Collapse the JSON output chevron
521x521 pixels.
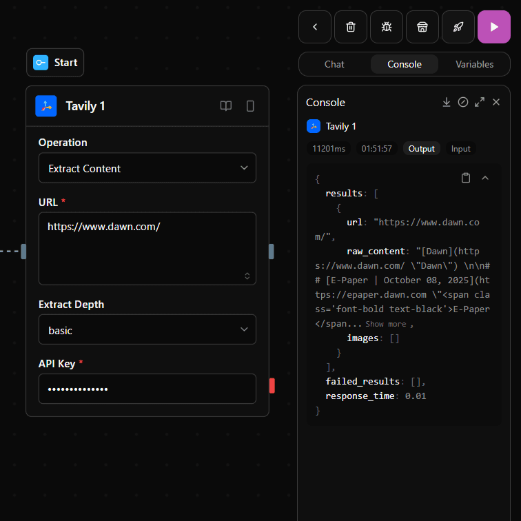click(485, 178)
